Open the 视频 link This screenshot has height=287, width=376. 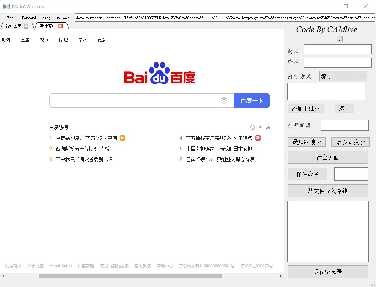pyautogui.click(x=44, y=40)
